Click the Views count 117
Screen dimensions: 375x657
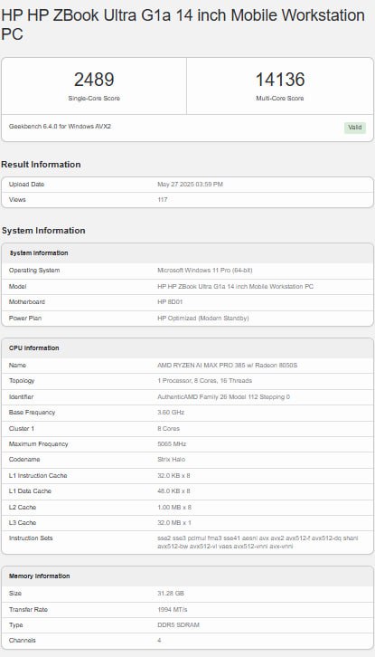pos(163,200)
